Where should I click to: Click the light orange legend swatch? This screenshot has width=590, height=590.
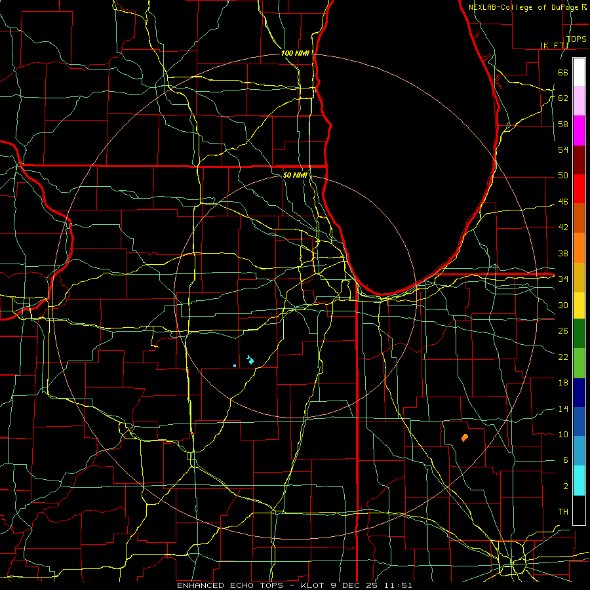(579, 248)
